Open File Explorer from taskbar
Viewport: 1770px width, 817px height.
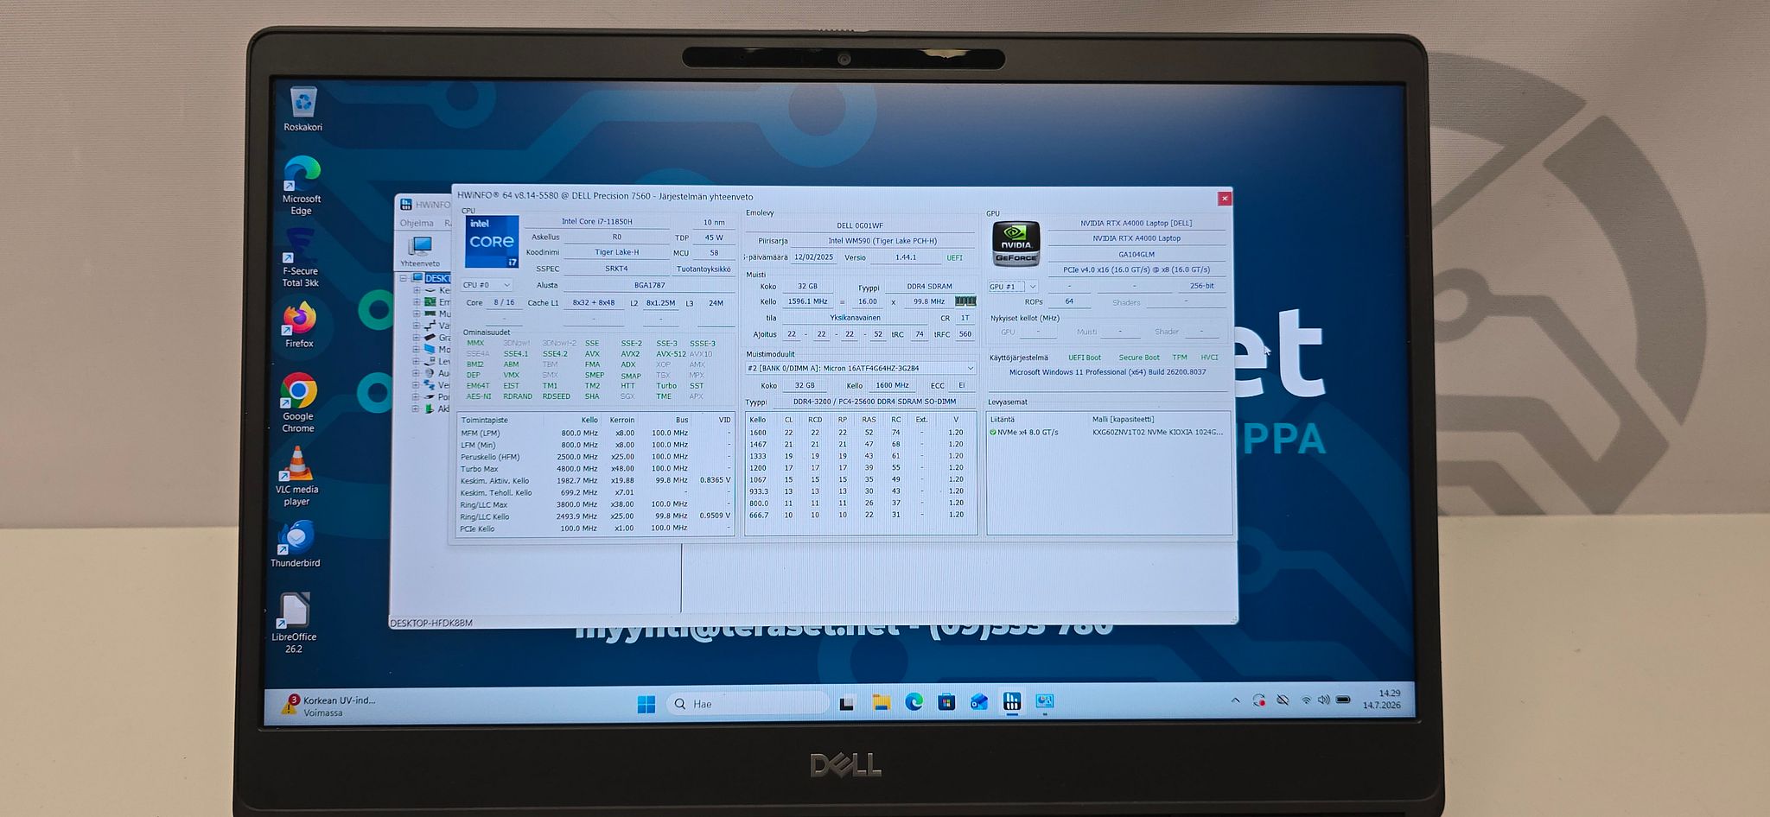(x=881, y=702)
